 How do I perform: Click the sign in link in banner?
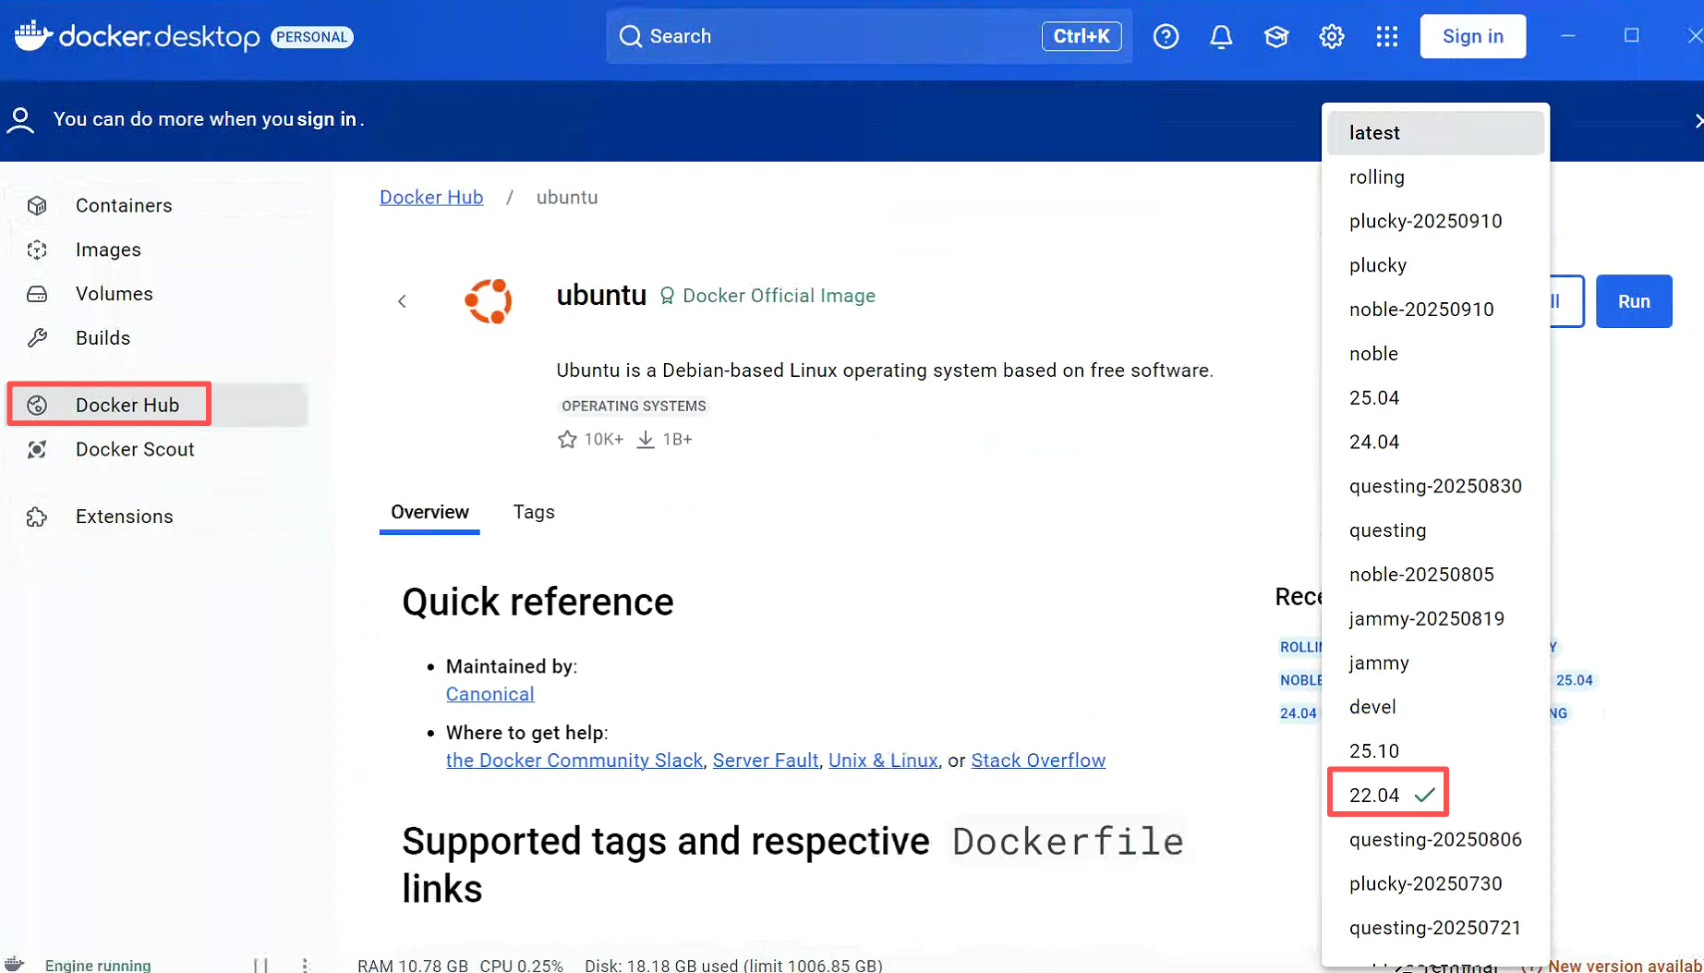(x=326, y=119)
